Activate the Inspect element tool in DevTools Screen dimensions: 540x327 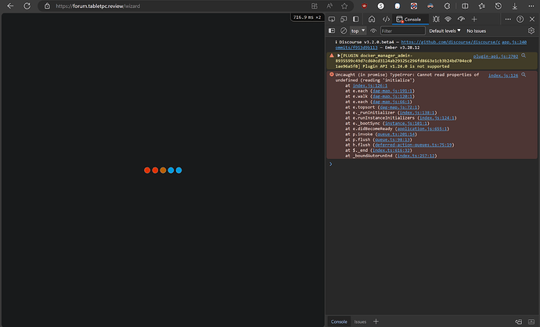tap(332, 20)
